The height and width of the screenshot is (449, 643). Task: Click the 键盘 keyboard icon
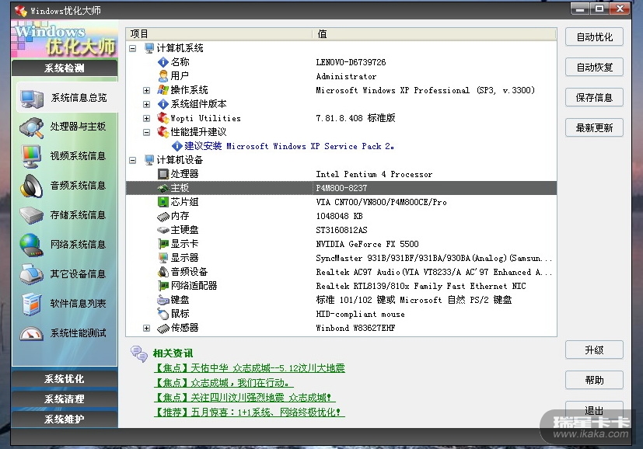(x=163, y=301)
